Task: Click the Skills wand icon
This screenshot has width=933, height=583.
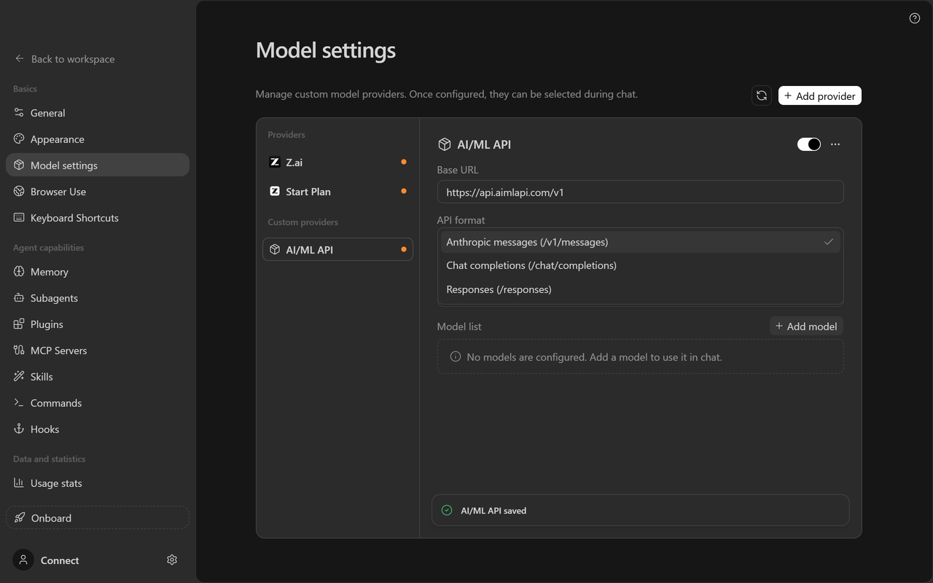Action: click(x=19, y=377)
